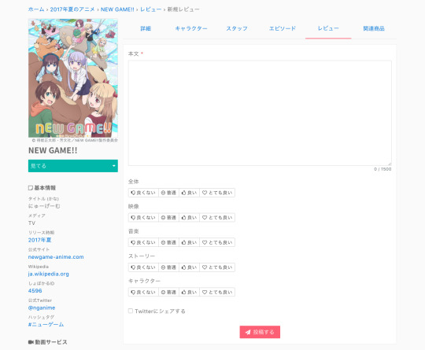425x350 pixels.
Task: Select とても良い rating for ストーリー
Action: click(x=217, y=267)
